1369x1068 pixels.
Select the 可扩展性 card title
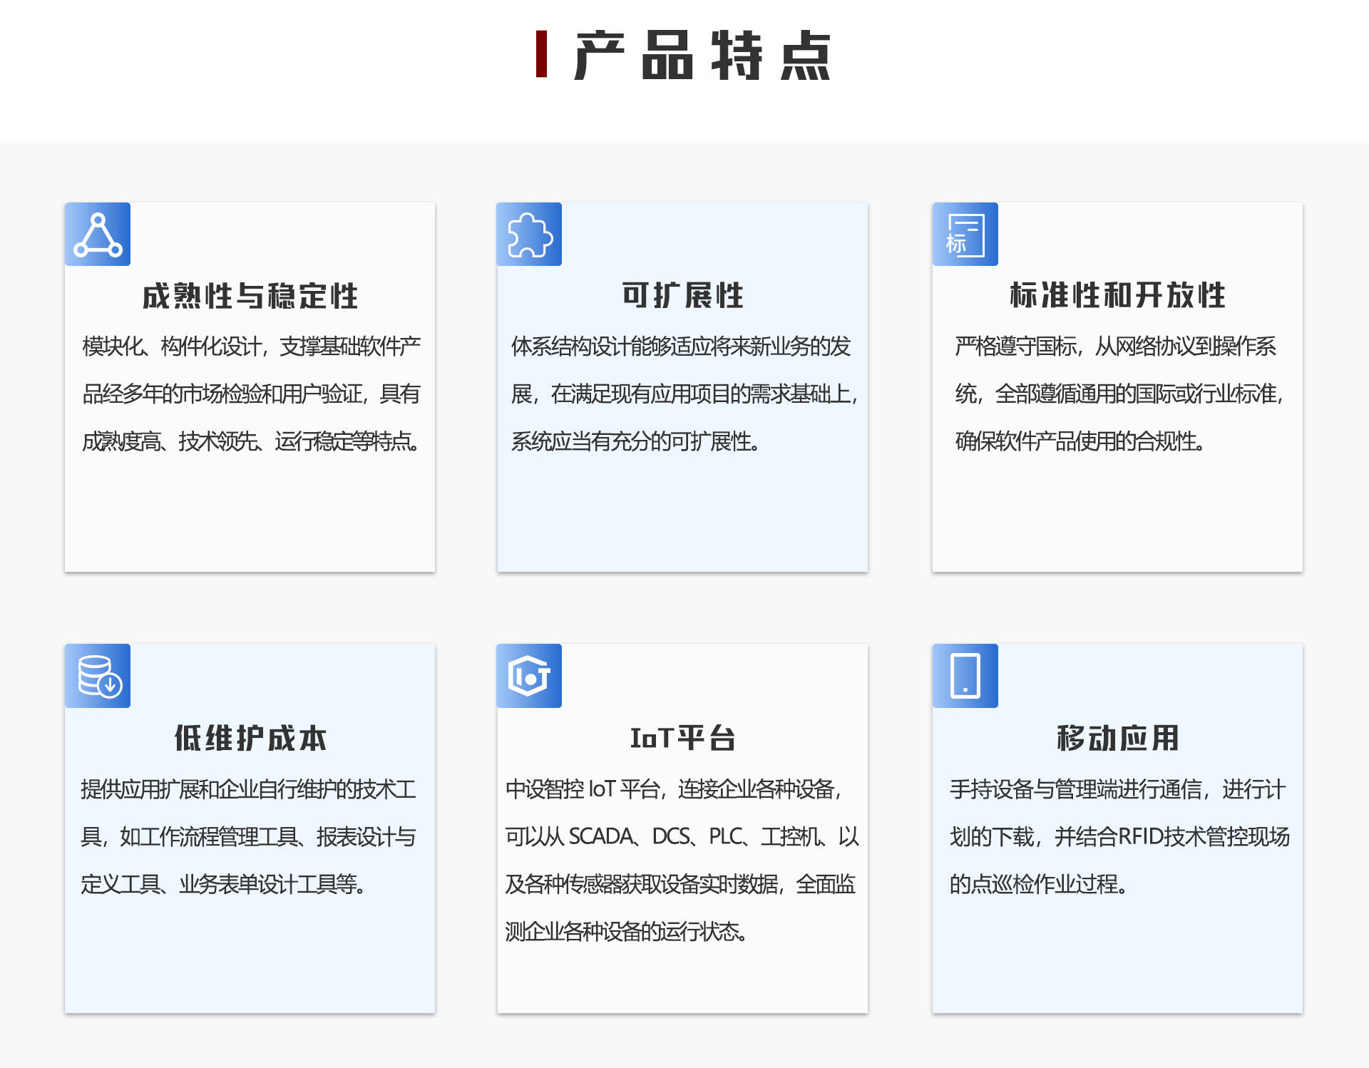coord(682,295)
